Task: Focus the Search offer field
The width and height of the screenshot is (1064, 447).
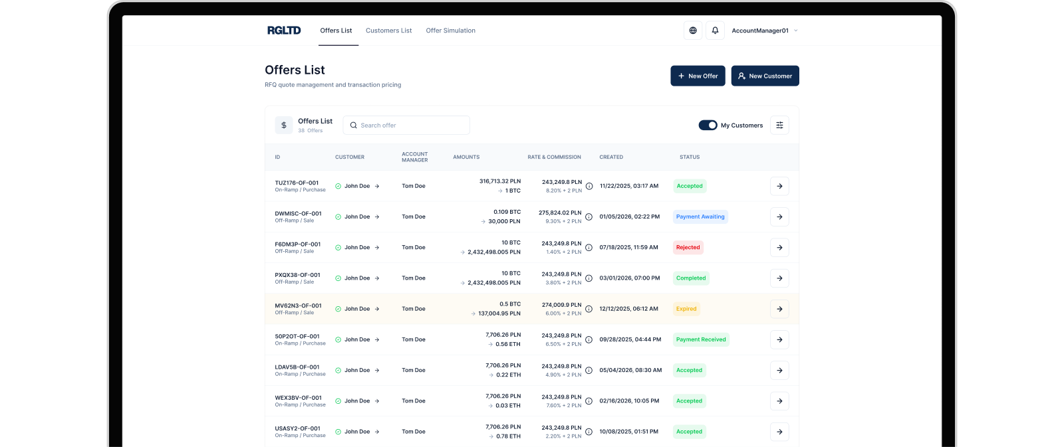Action: click(x=406, y=125)
